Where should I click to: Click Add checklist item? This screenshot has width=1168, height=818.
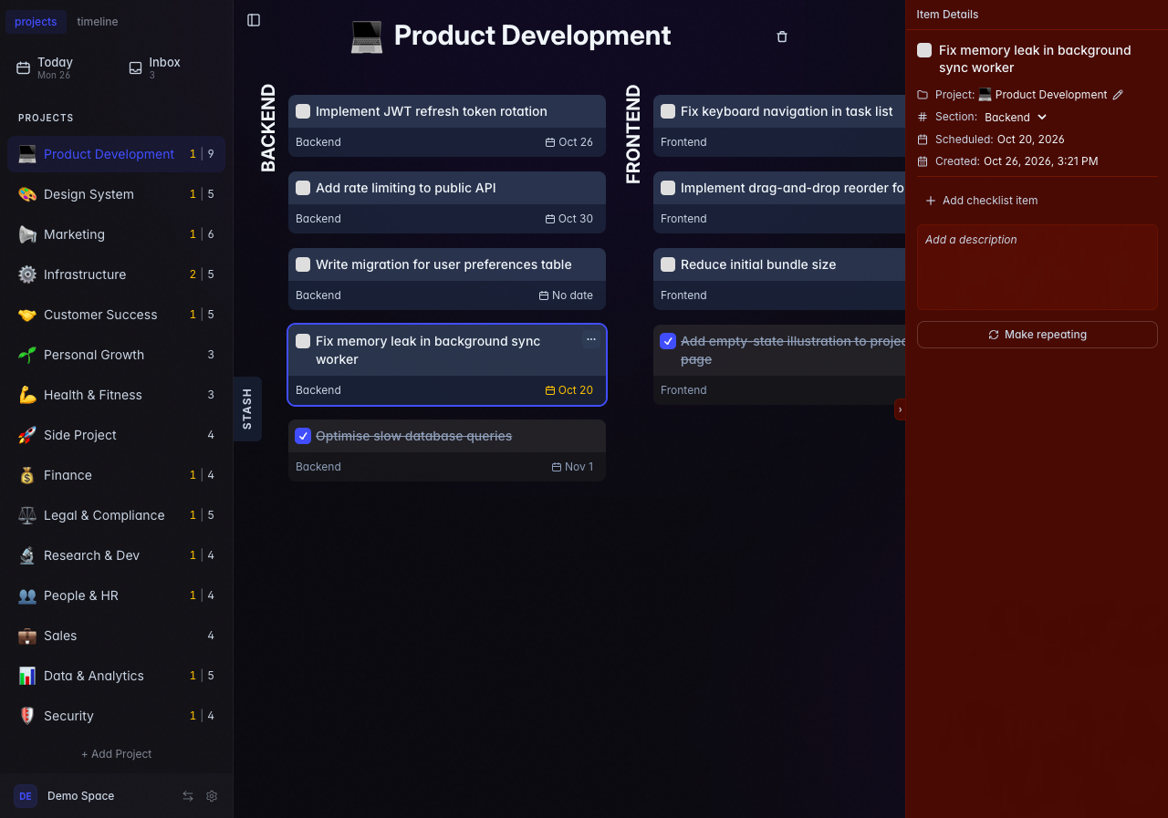981,201
